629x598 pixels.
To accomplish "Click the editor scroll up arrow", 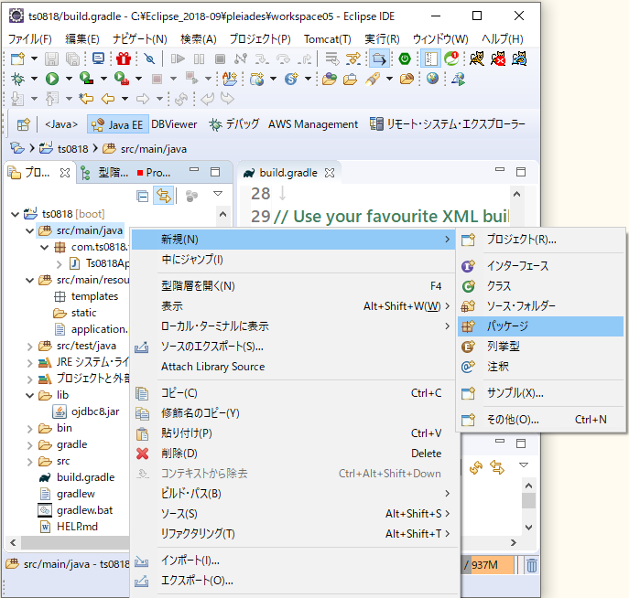I will (516, 194).
